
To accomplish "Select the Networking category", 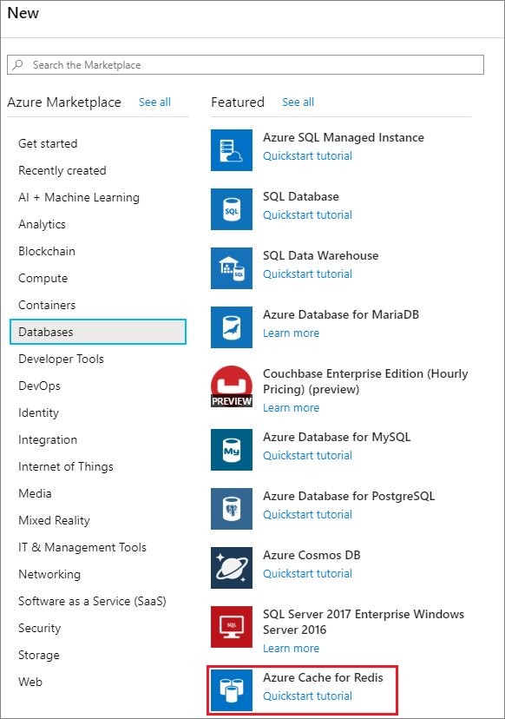I will coord(49,574).
